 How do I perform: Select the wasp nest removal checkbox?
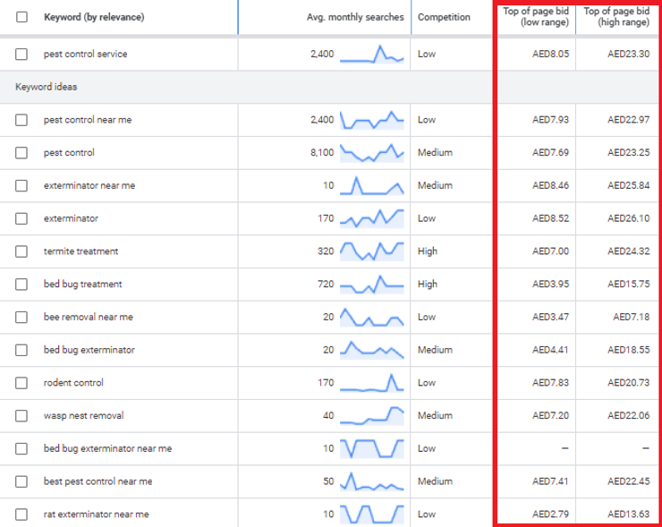21,416
